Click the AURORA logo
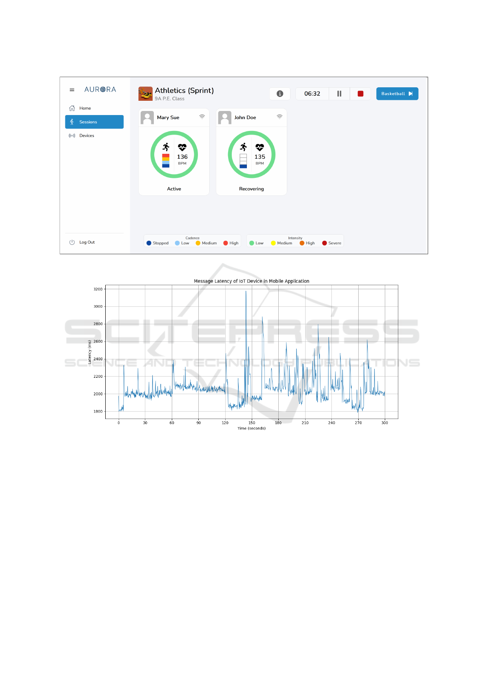Image resolution: width=486 pixels, height=687 pixels. (x=100, y=89)
